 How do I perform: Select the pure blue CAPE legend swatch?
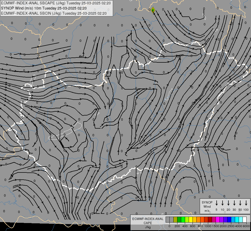(229, 219)
